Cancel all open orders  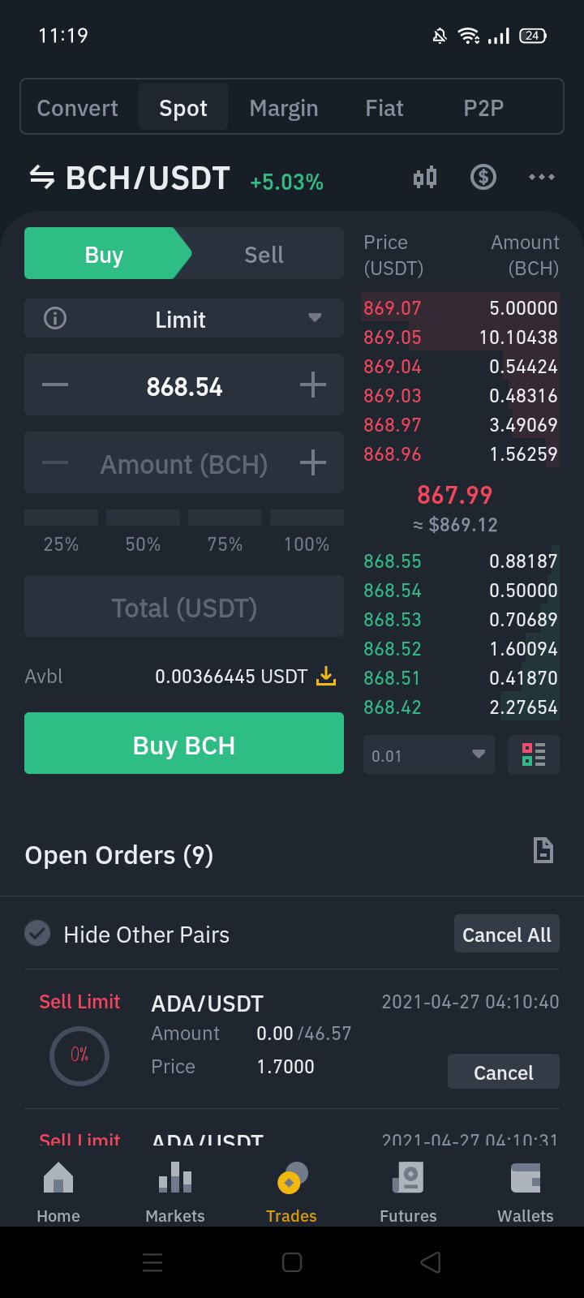(x=507, y=935)
